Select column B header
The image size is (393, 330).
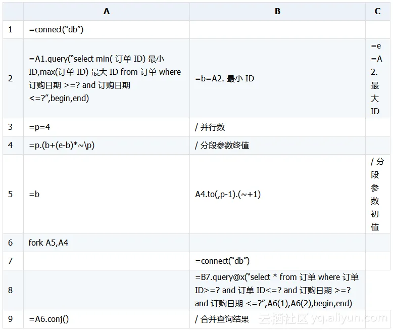coord(277,11)
